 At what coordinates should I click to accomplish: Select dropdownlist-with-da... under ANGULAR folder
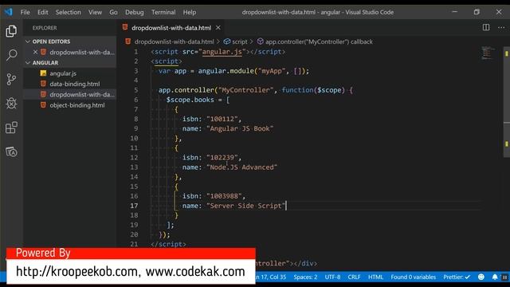(x=82, y=94)
